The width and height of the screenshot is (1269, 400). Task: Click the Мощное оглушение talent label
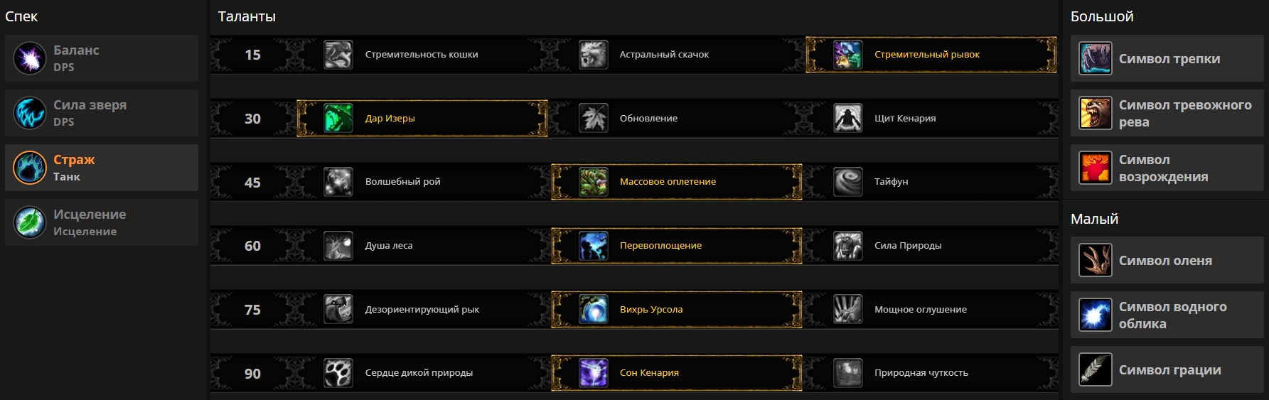920,310
